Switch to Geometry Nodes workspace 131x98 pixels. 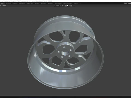[x=68, y=4]
